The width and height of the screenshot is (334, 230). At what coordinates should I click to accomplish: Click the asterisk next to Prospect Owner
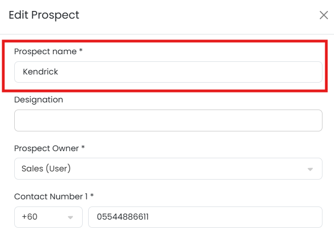pos(83,148)
